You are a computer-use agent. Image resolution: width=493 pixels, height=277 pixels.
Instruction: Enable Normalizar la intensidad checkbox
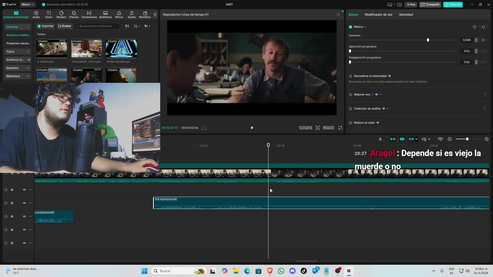tap(350, 76)
